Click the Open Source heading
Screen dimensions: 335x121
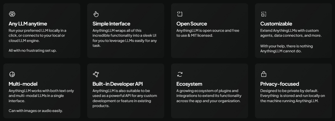pyautogui.click(x=192, y=24)
